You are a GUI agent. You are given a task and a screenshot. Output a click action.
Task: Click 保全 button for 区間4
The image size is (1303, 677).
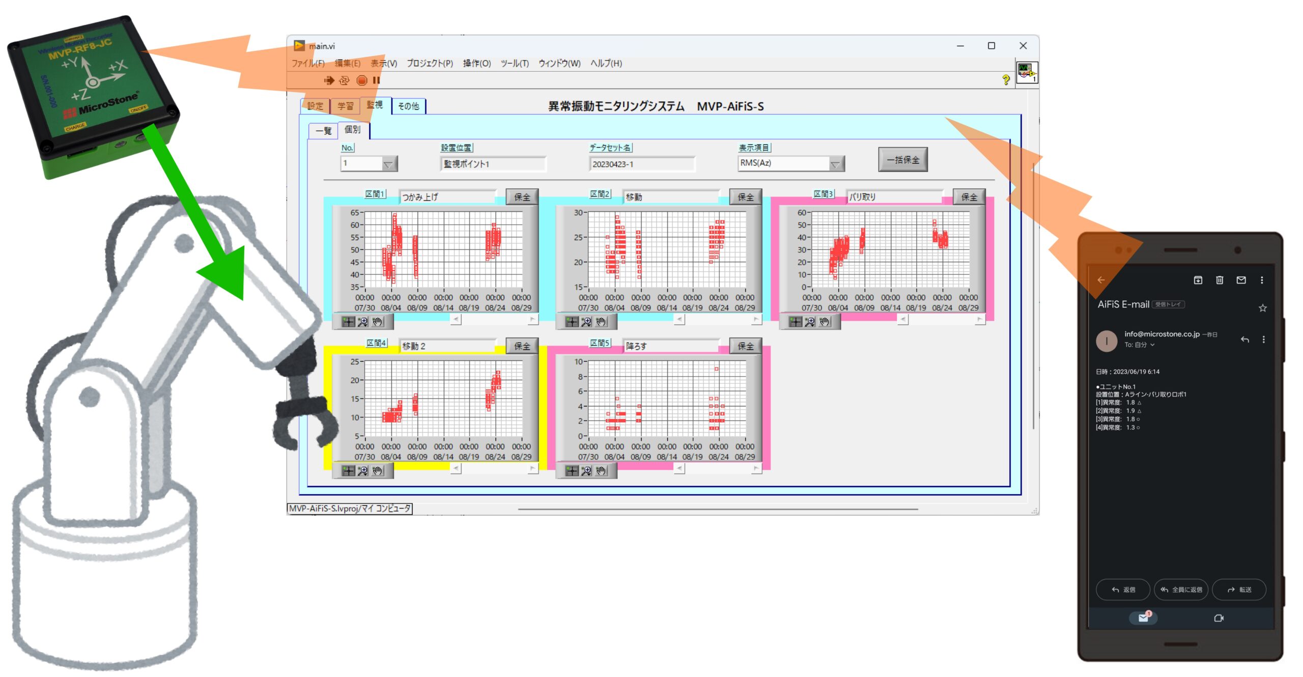tap(522, 346)
